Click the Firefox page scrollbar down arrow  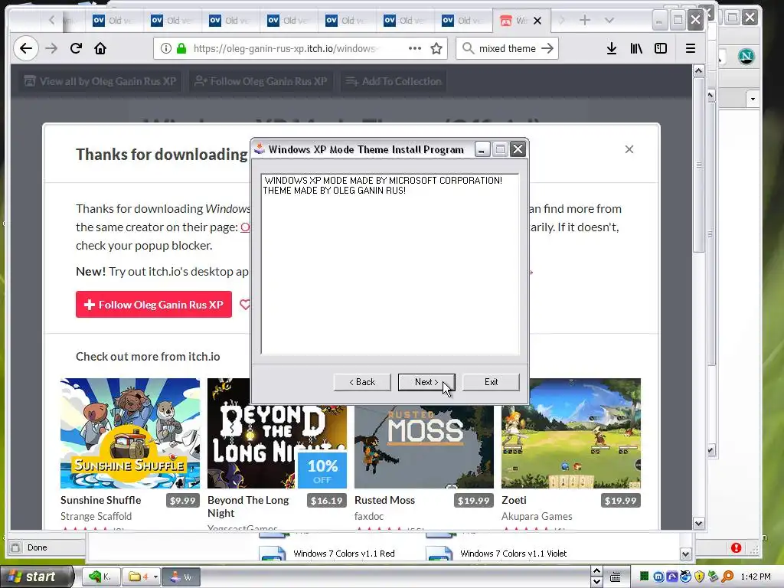point(698,524)
